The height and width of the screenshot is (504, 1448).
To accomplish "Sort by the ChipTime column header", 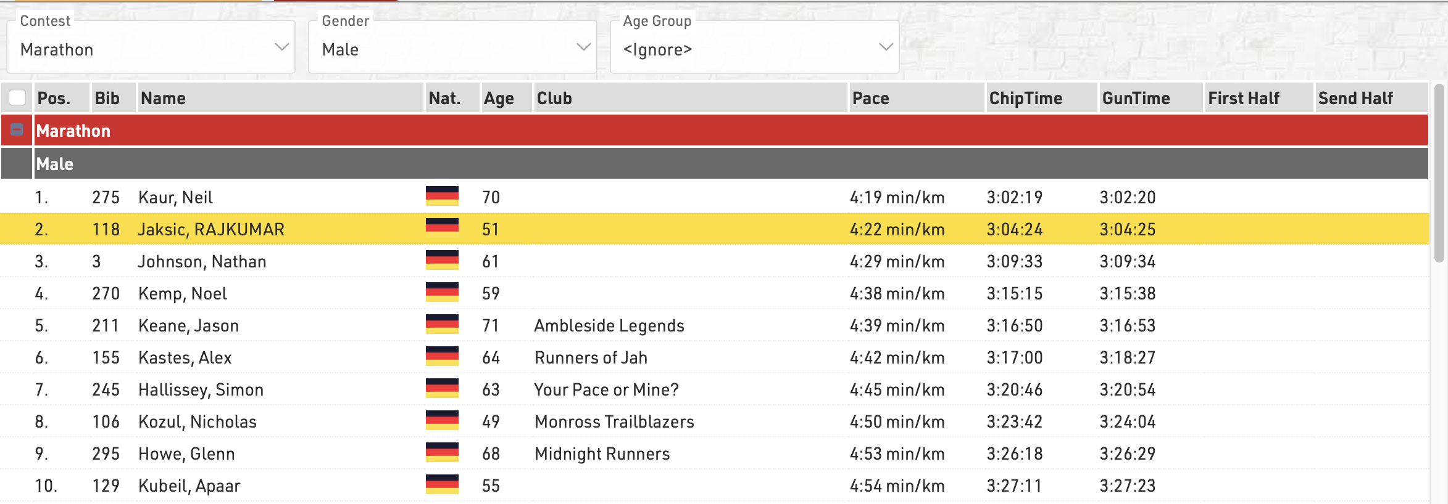I will tap(1025, 98).
